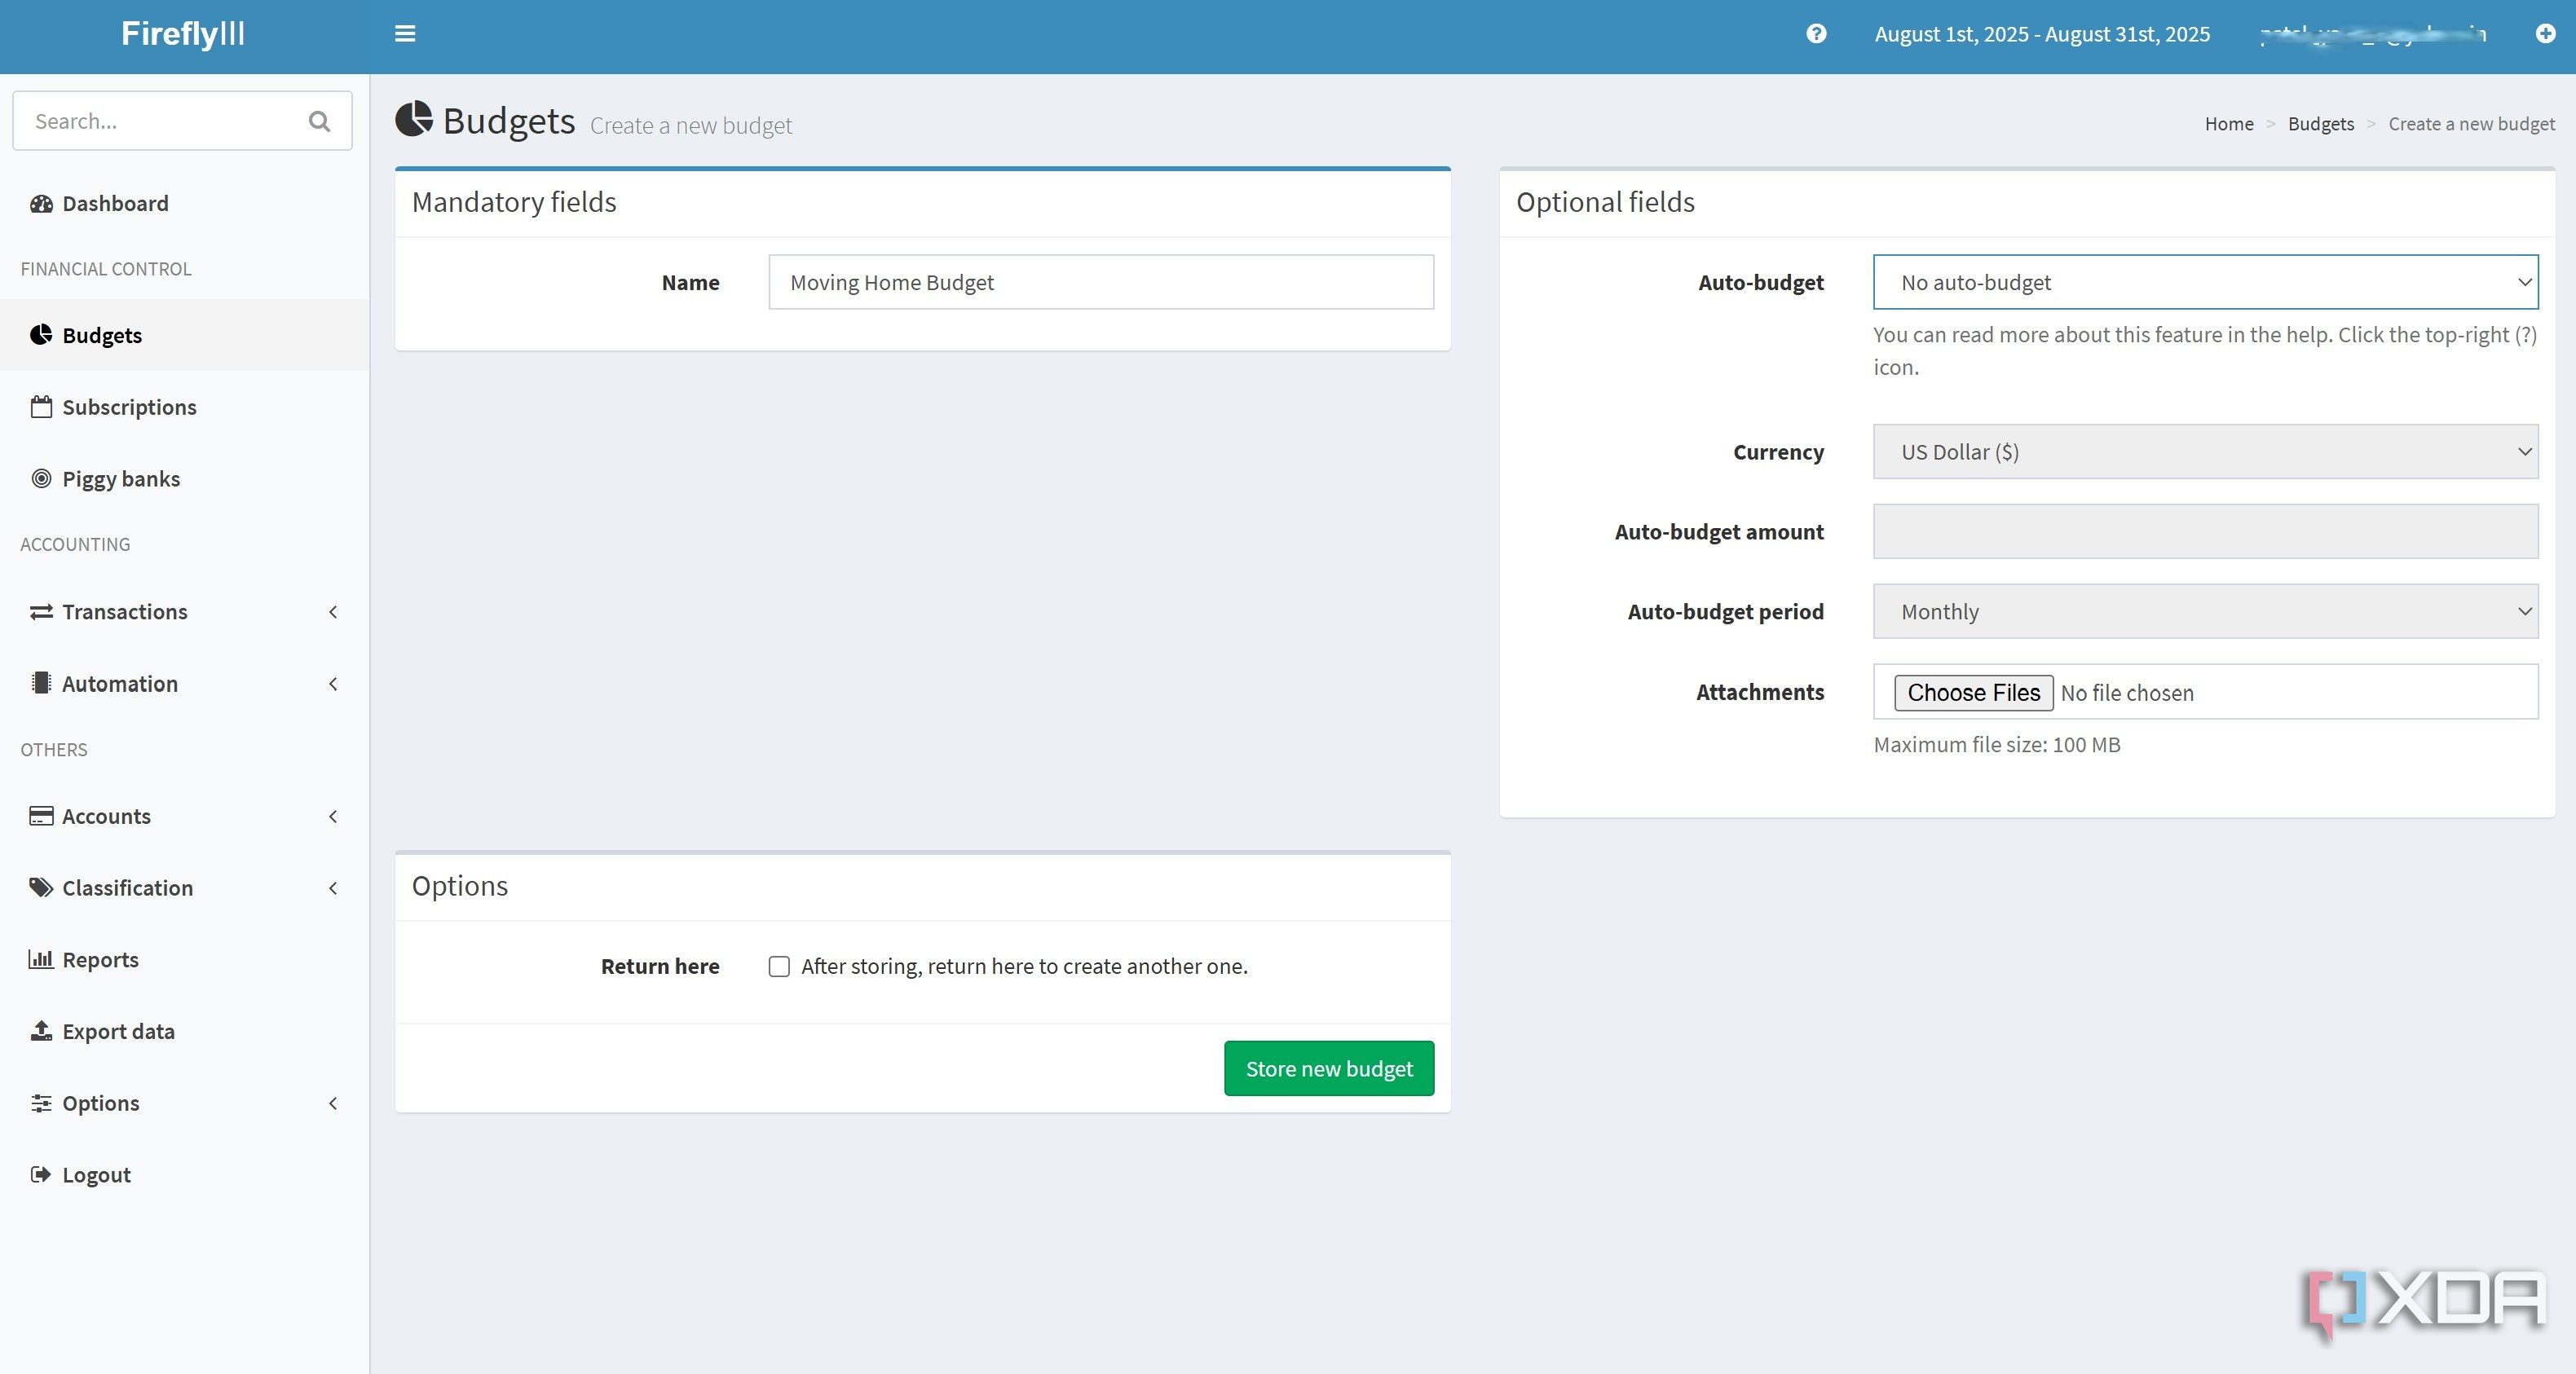Click the Accounts credit card icon
The image size is (2576, 1374).
41,816
